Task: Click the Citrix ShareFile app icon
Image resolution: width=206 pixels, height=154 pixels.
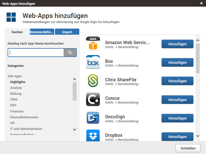Action: [93, 81]
